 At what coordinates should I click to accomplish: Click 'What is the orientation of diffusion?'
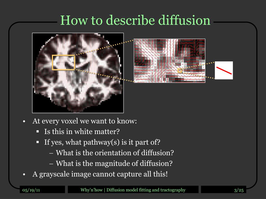pyautogui.click(x=115, y=153)
